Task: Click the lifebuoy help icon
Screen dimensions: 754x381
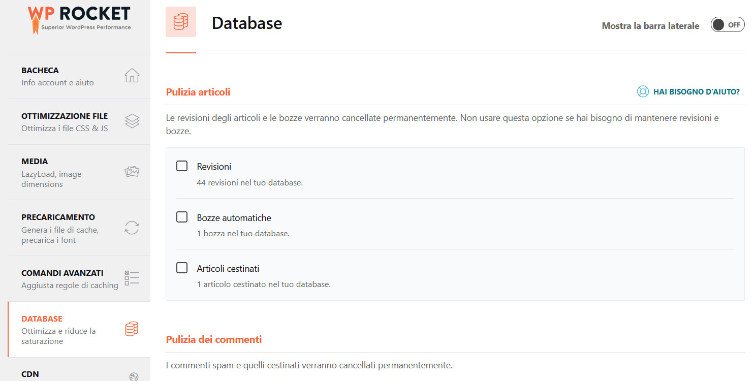Action: pyautogui.click(x=642, y=91)
